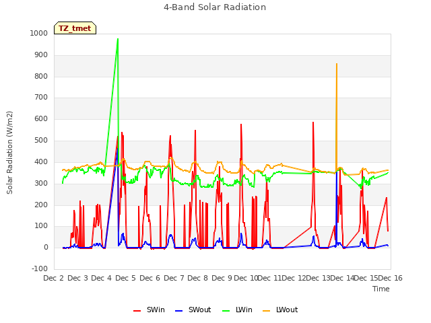
Task: Click the 800 y-axis label
Action: [x=41, y=76]
